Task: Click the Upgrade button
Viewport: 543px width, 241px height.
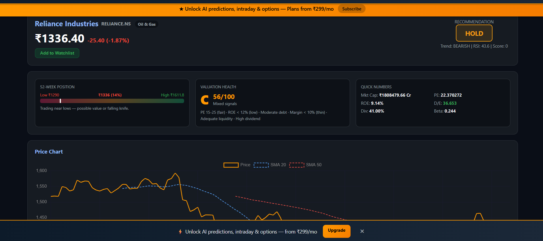Action: pos(336,231)
